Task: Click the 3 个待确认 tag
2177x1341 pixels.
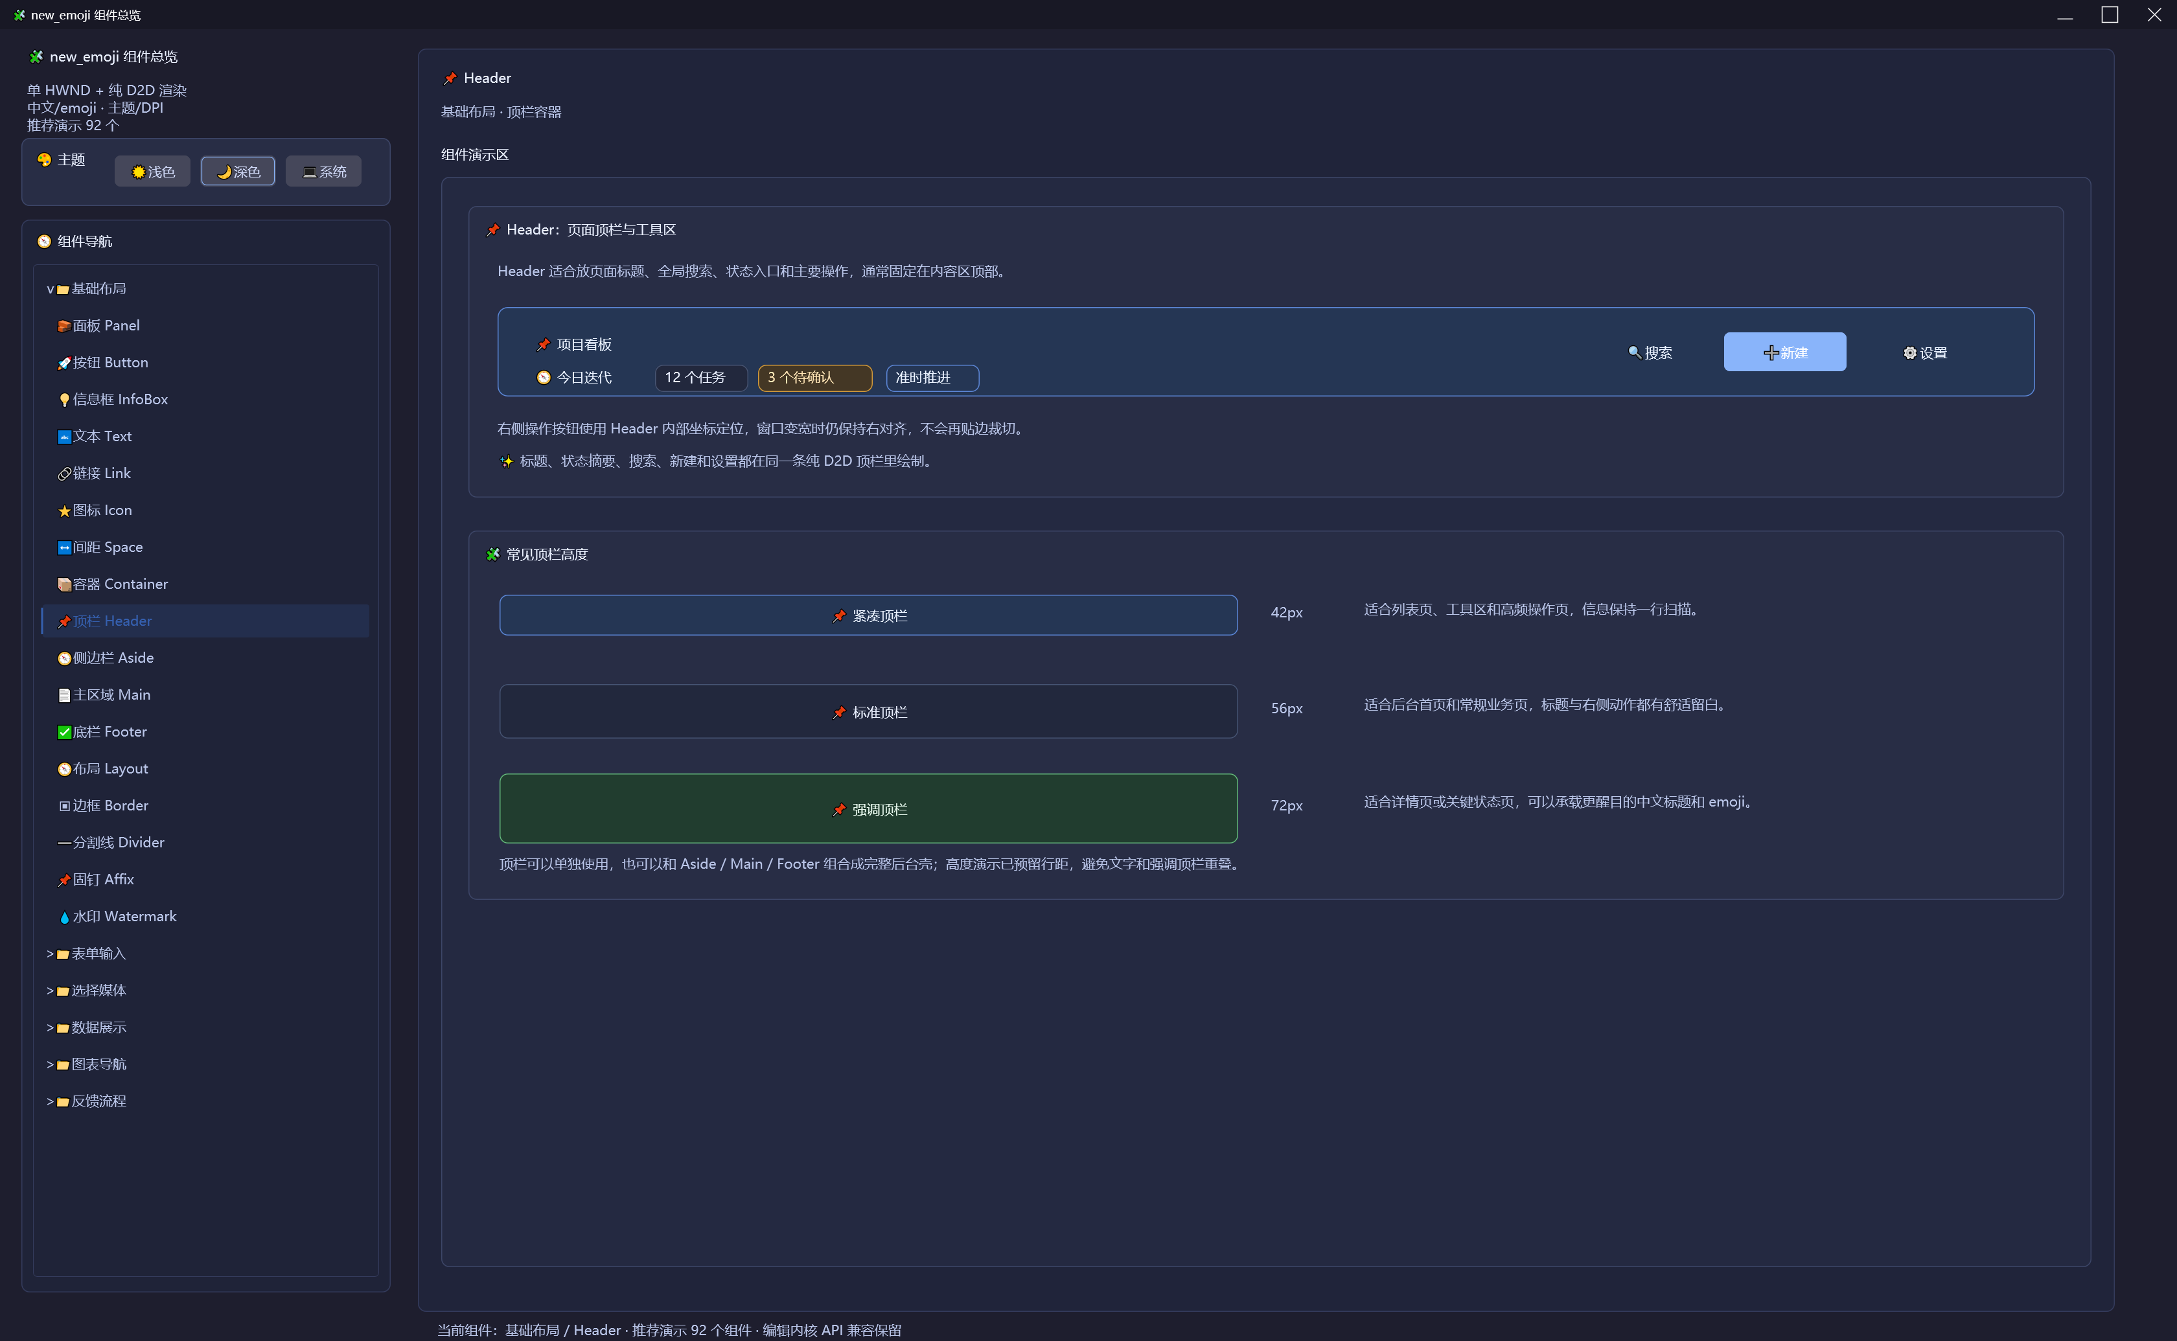Action: click(815, 378)
